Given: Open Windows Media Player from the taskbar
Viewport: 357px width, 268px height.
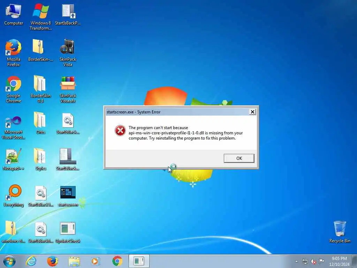Looking at the screenshot, I should tap(96, 261).
